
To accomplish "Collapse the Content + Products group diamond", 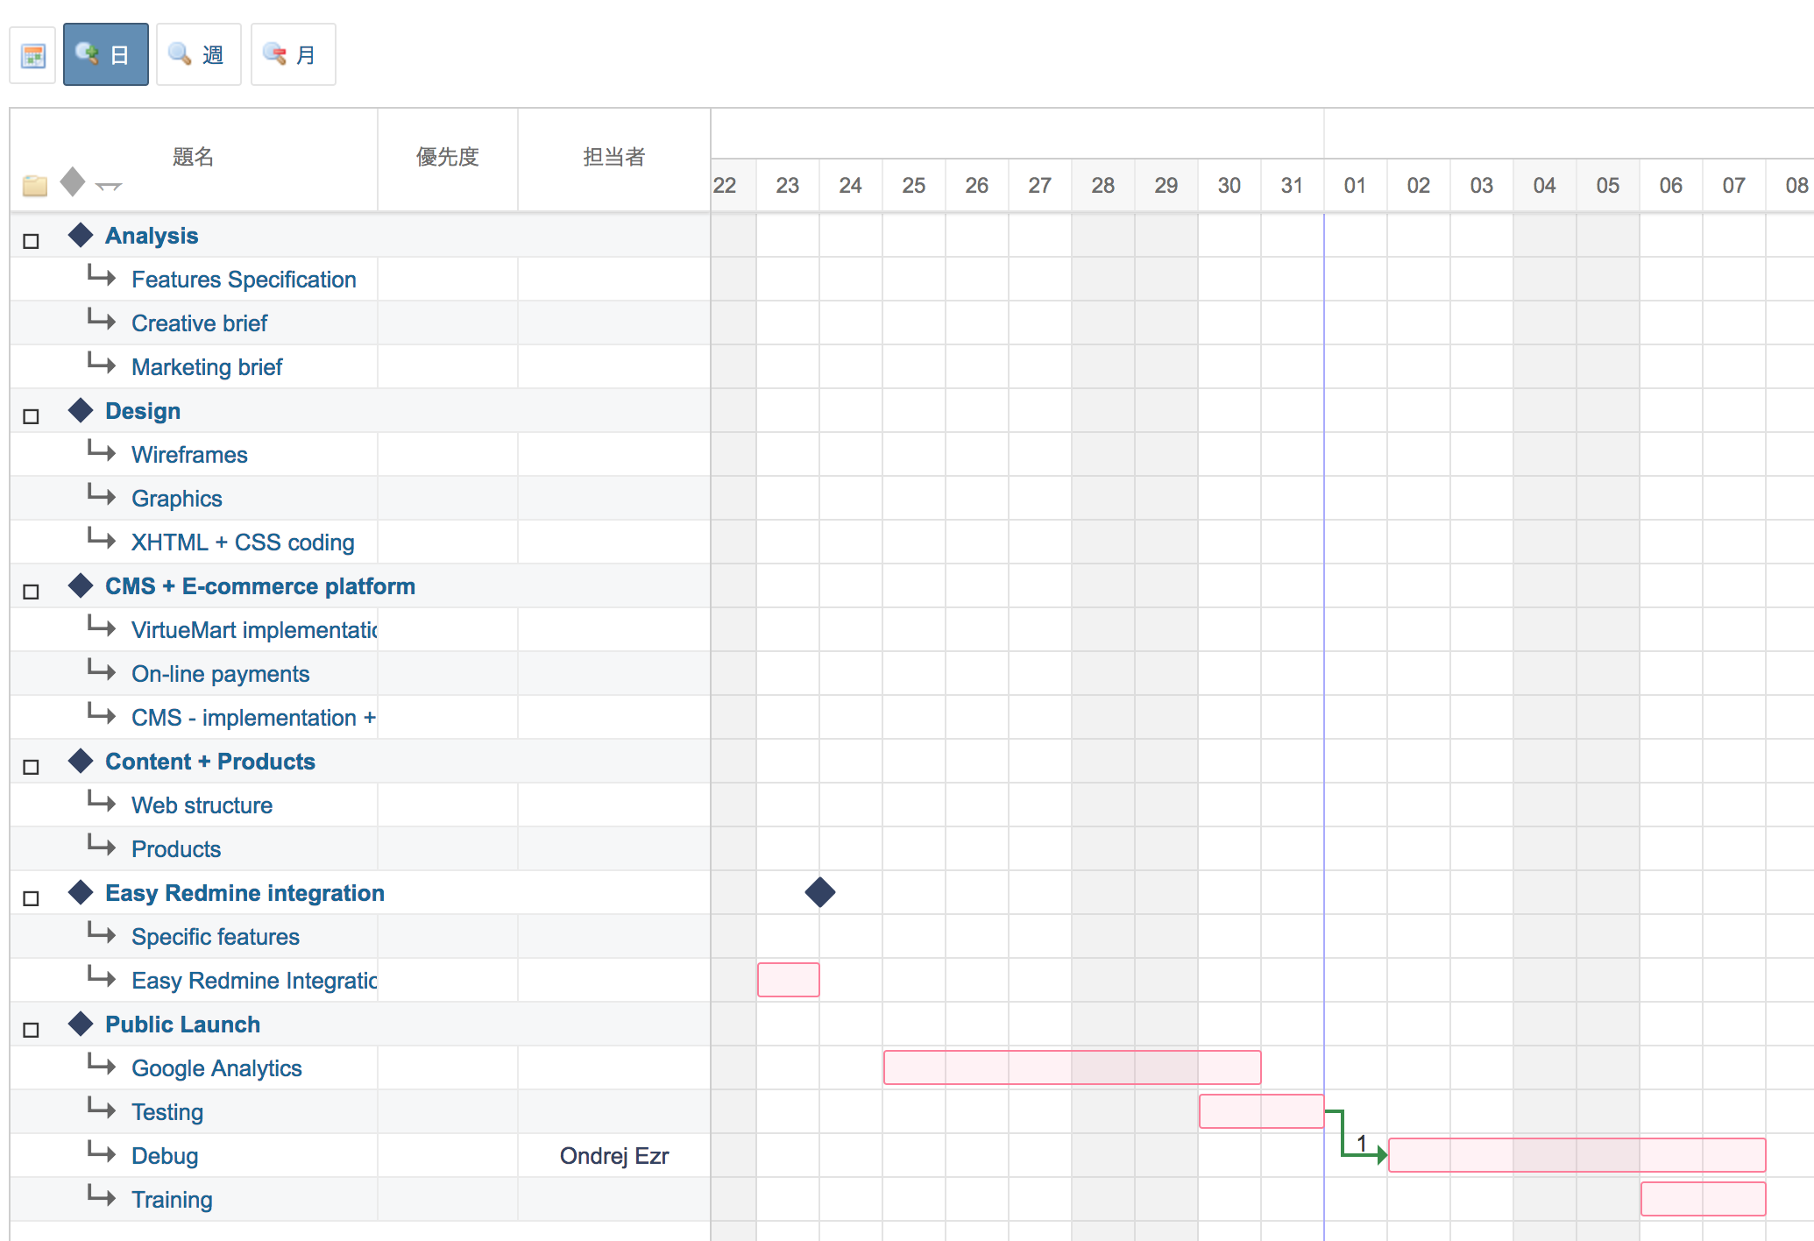I will [x=81, y=761].
